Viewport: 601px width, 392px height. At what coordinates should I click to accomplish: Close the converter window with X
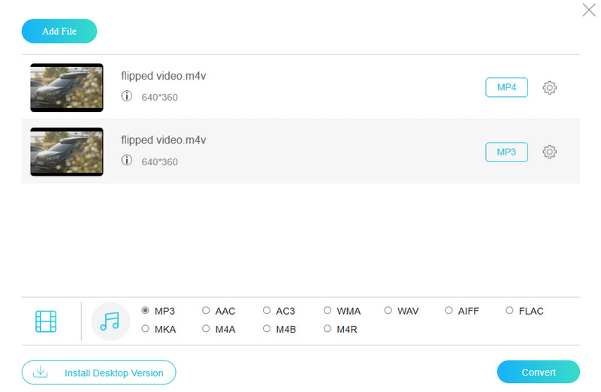point(589,10)
